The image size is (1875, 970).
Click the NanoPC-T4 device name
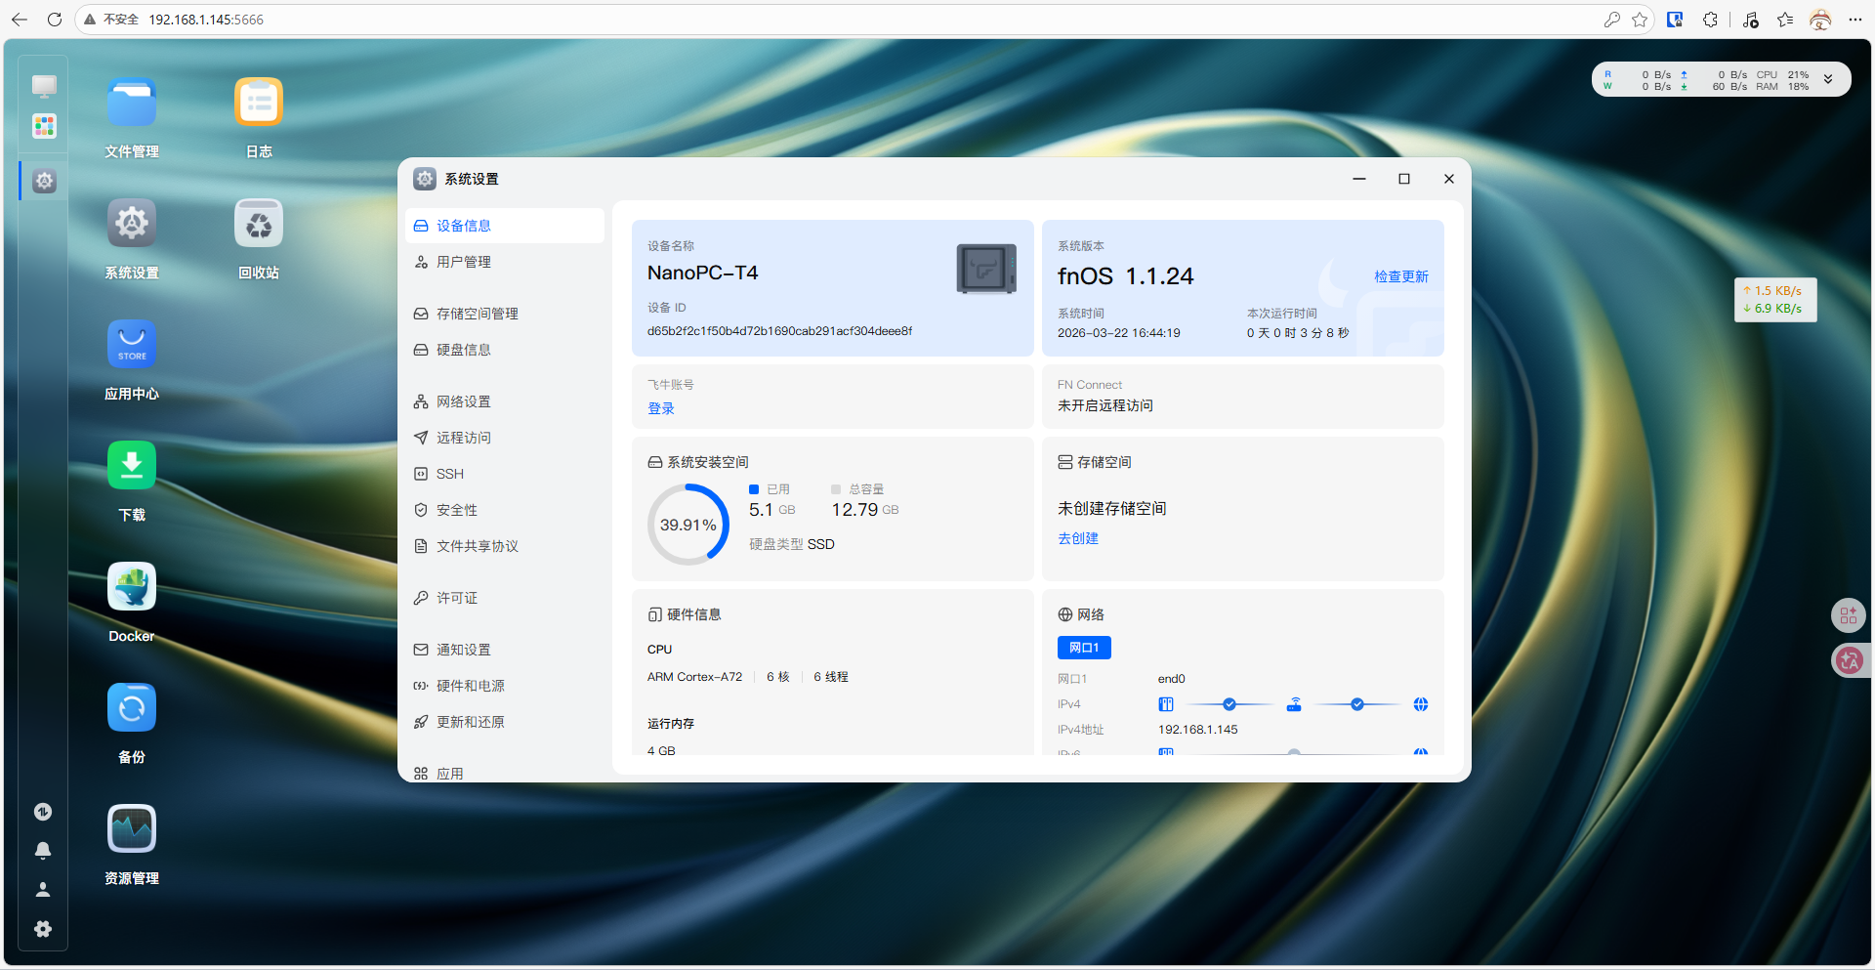click(x=703, y=273)
